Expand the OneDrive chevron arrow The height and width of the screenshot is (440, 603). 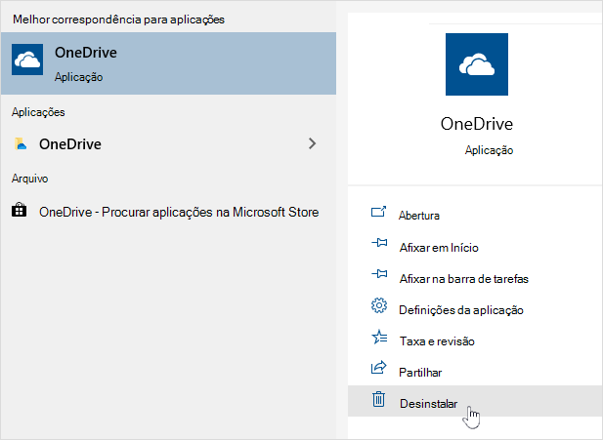(x=313, y=143)
